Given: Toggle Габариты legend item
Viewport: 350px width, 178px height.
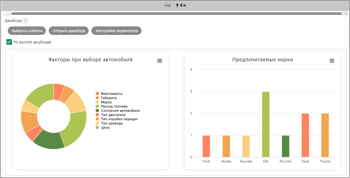Looking at the screenshot, I should click(106, 98).
